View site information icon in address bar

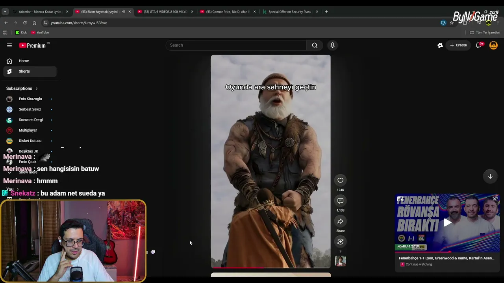[46, 23]
